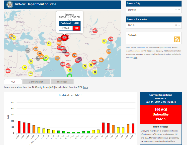Click the orange 105 map marker
Screen dimensions: 187x145
(36, 49)
